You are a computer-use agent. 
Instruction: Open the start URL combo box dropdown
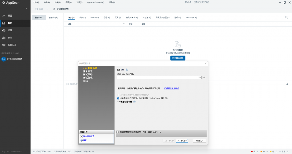click(x=200, y=78)
